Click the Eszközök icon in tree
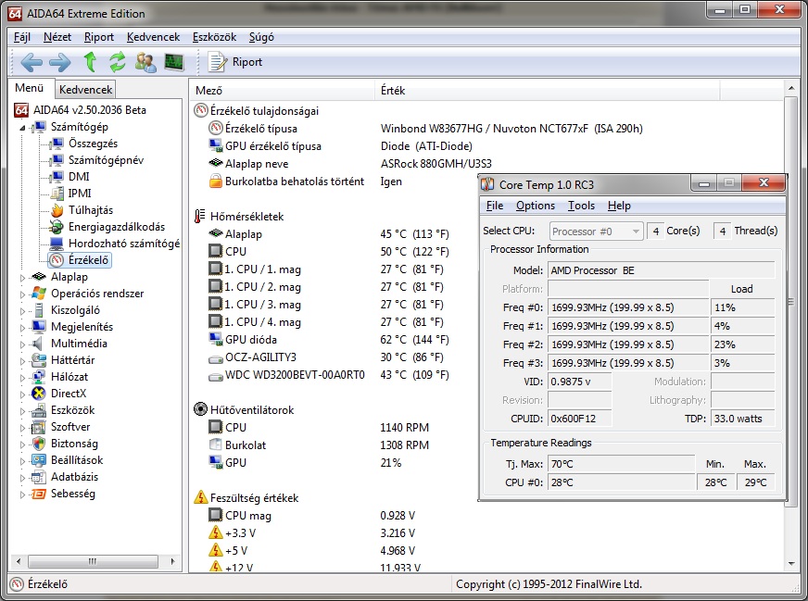 (39, 410)
